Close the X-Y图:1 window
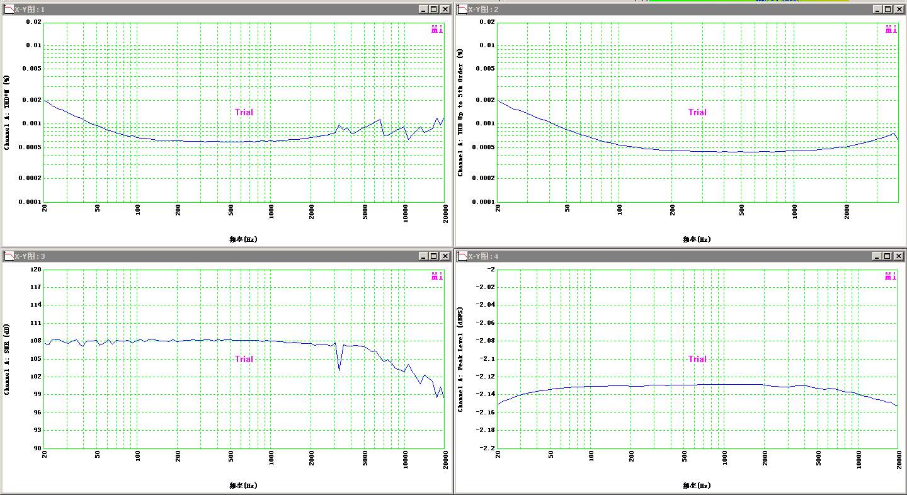The height and width of the screenshot is (495, 907). [x=445, y=9]
